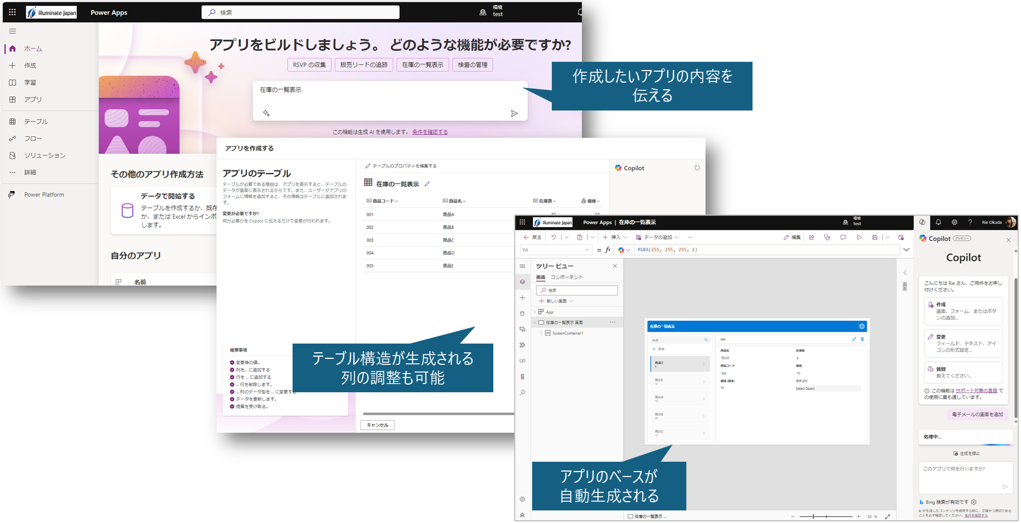Select the RSVP の収集 suggestion chip
Screen dimensions: 1021x523
(309, 65)
